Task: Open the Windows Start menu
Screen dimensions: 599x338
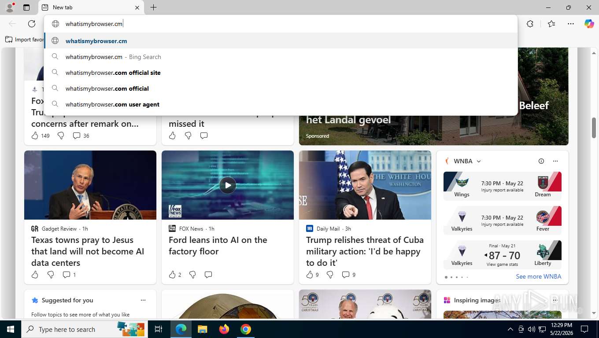Action: click(10, 329)
